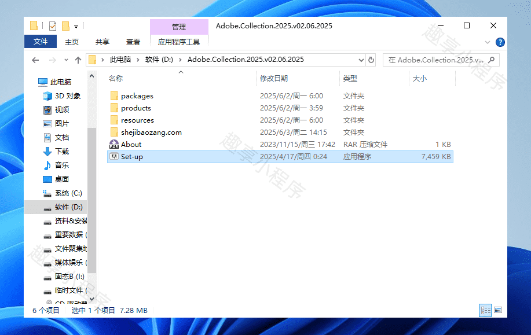Click the products folder icon
531x335 pixels.
pos(114,108)
